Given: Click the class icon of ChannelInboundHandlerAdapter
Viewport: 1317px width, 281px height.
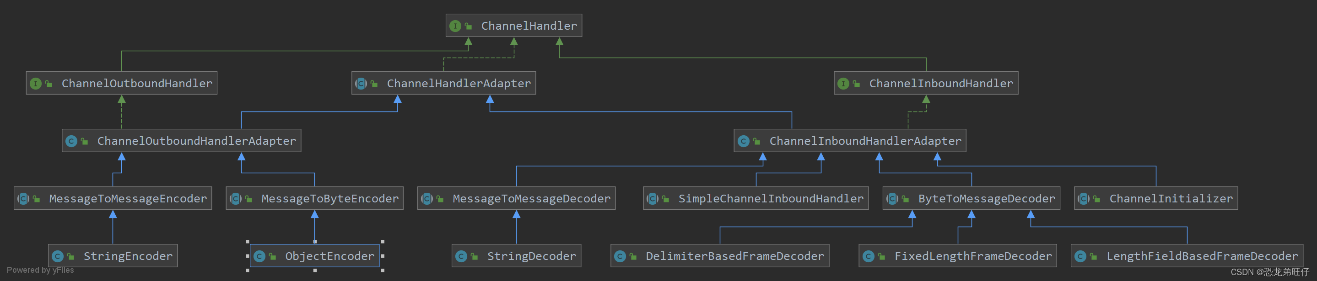Looking at the screenshot, I should pos(743,142).
